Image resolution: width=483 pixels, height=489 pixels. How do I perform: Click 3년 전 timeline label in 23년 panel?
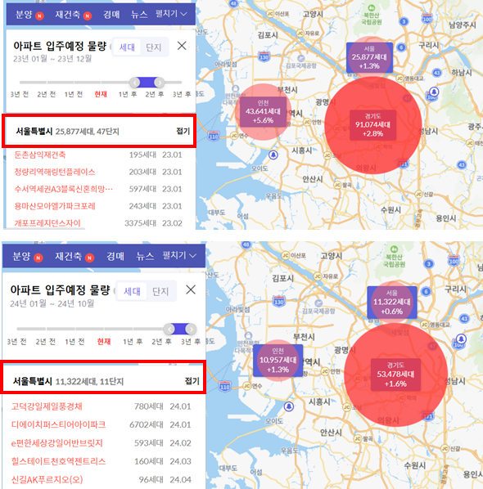pos(20,94)
